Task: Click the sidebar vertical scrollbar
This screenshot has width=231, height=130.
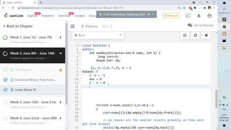Action: coord(66,64)
